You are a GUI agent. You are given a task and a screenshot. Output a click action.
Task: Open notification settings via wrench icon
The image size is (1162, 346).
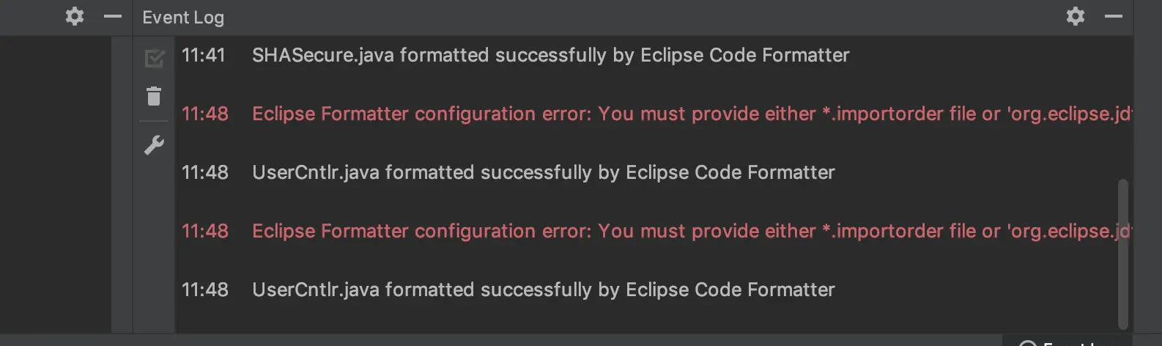(x=154, y=145)
